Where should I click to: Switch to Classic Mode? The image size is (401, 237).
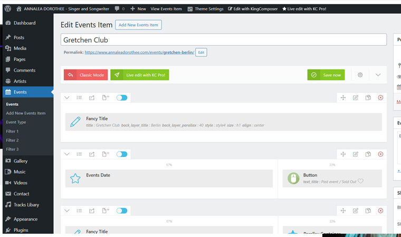coord(85,75)
